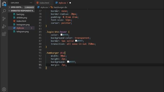Open the Extensions view
The height and width of the screenshot is (92, 164).
[4, 34]
